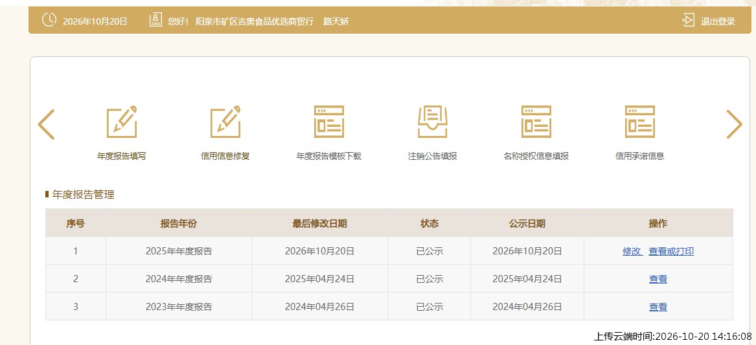This screenshot has height=345, width=756.
Task: Show previous items with left carousel arrow
Action: click(x=46, y=124)
